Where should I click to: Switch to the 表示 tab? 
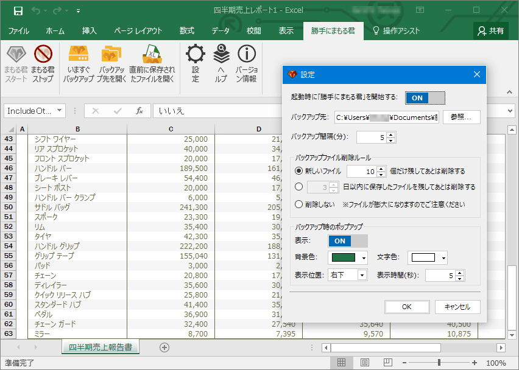(x=286, y=31)
